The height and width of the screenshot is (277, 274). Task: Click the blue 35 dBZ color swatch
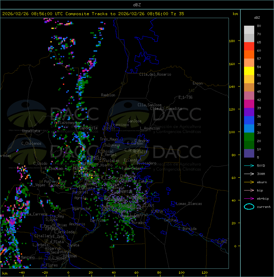pos(249,120)
